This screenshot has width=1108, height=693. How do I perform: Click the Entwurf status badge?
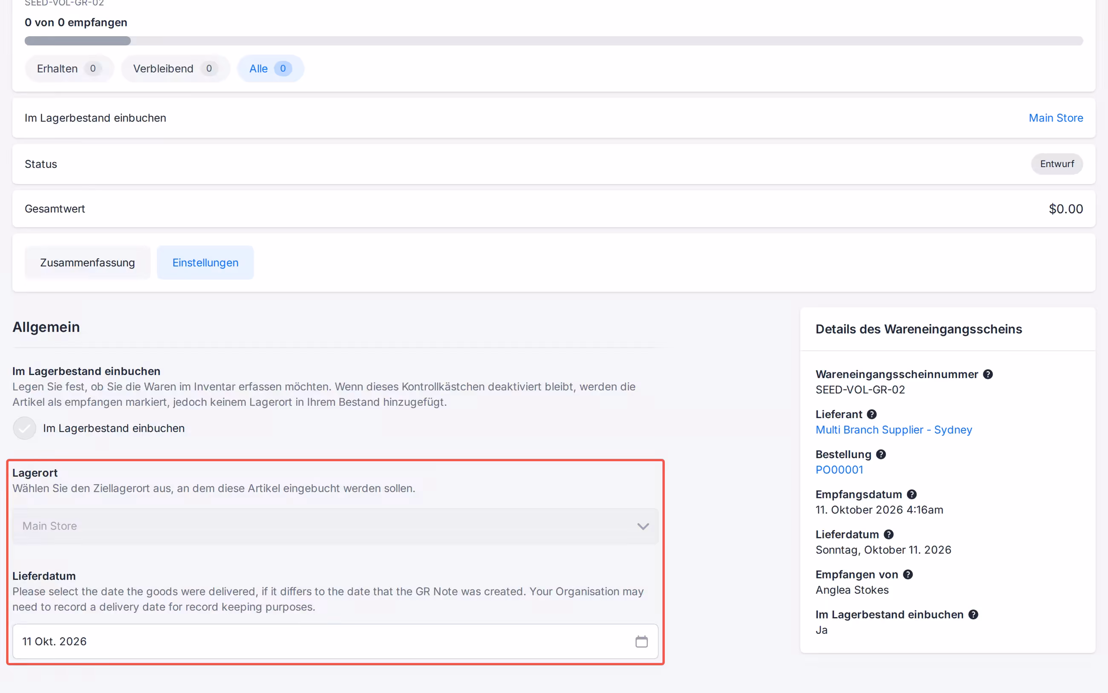point(1057,164)
